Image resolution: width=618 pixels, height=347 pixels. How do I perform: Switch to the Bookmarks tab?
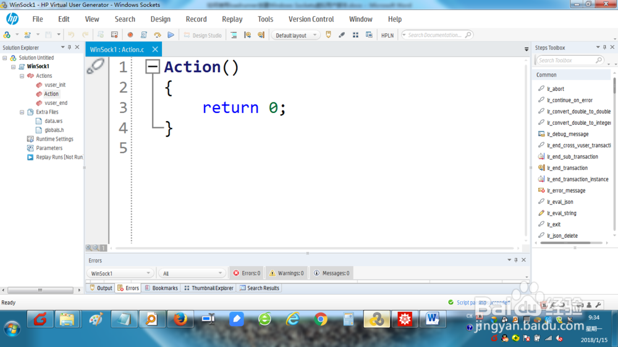tap(161, 288)
